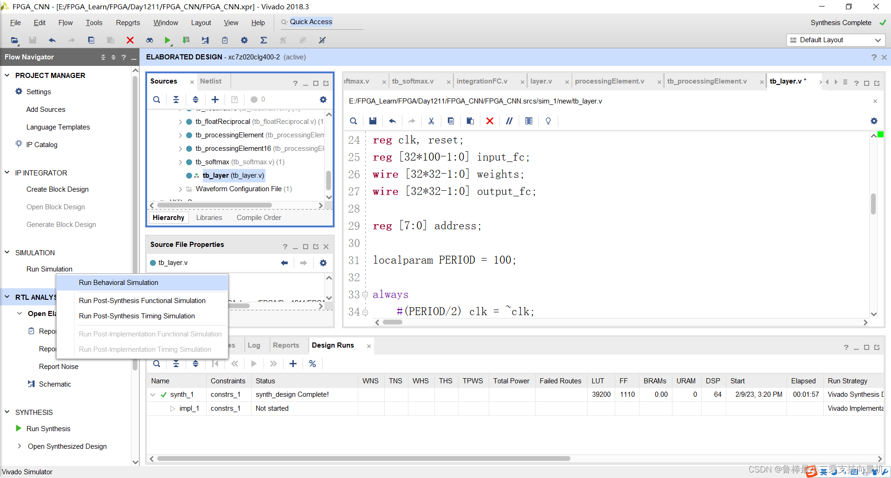Collapse all in the Sources panel
The image size is (891, 478).
[x=176, y=99]
